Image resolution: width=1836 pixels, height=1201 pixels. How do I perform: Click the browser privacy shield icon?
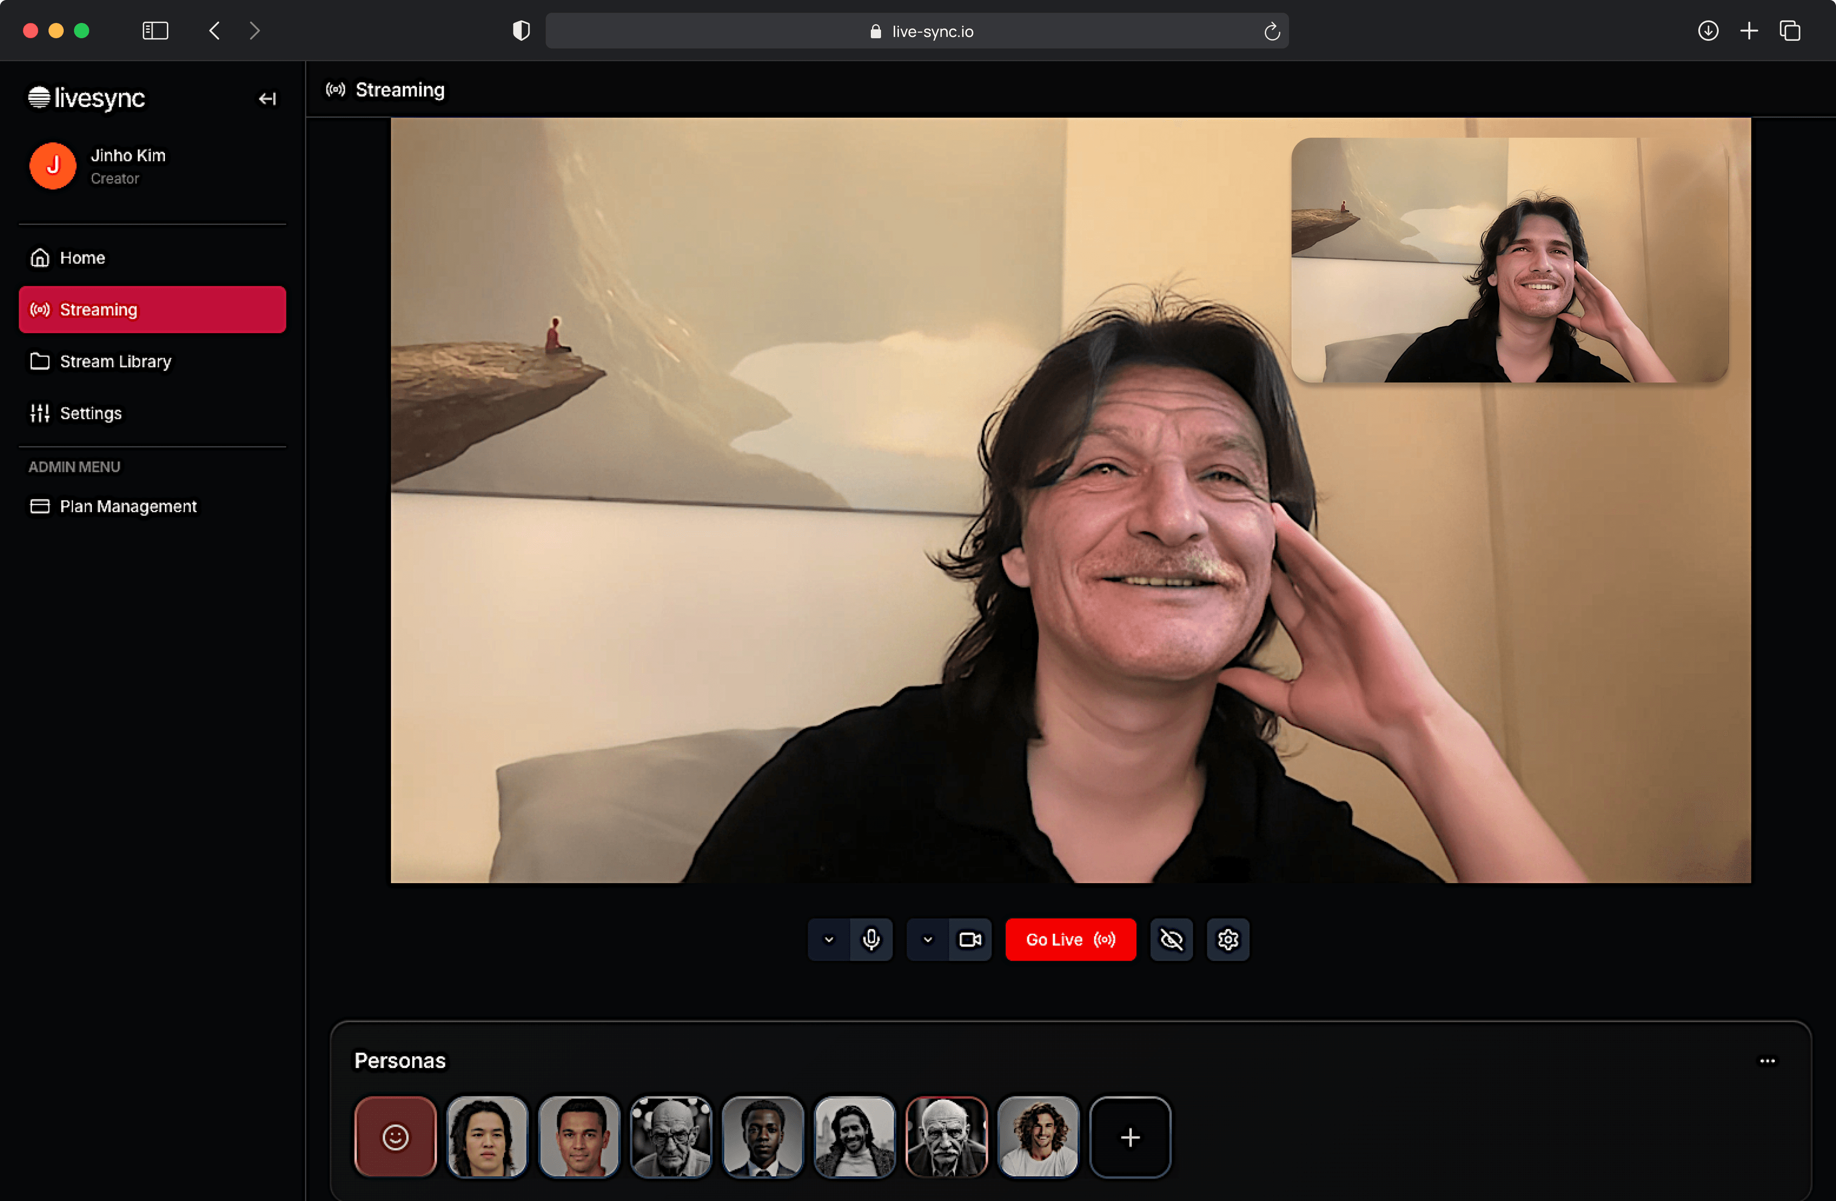pyautogui.click(x=522, y=31)
